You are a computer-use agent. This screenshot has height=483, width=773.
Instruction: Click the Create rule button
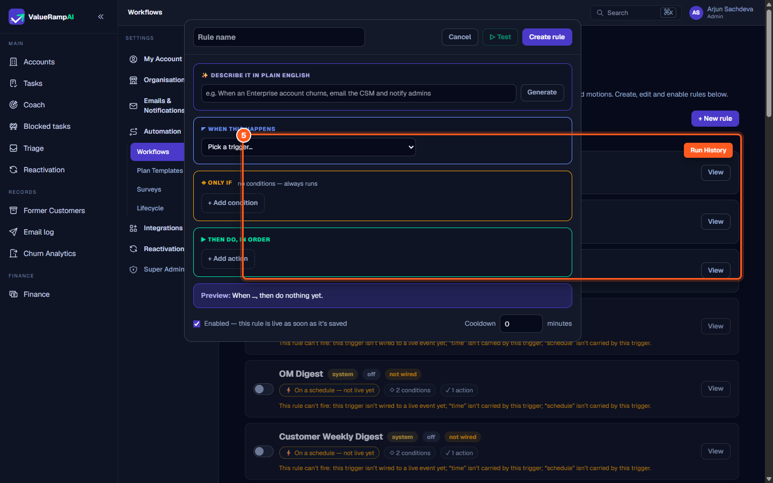pos(547,37)
